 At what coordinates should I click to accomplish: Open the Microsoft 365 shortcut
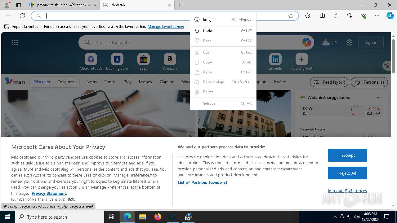tap(91, 62)
